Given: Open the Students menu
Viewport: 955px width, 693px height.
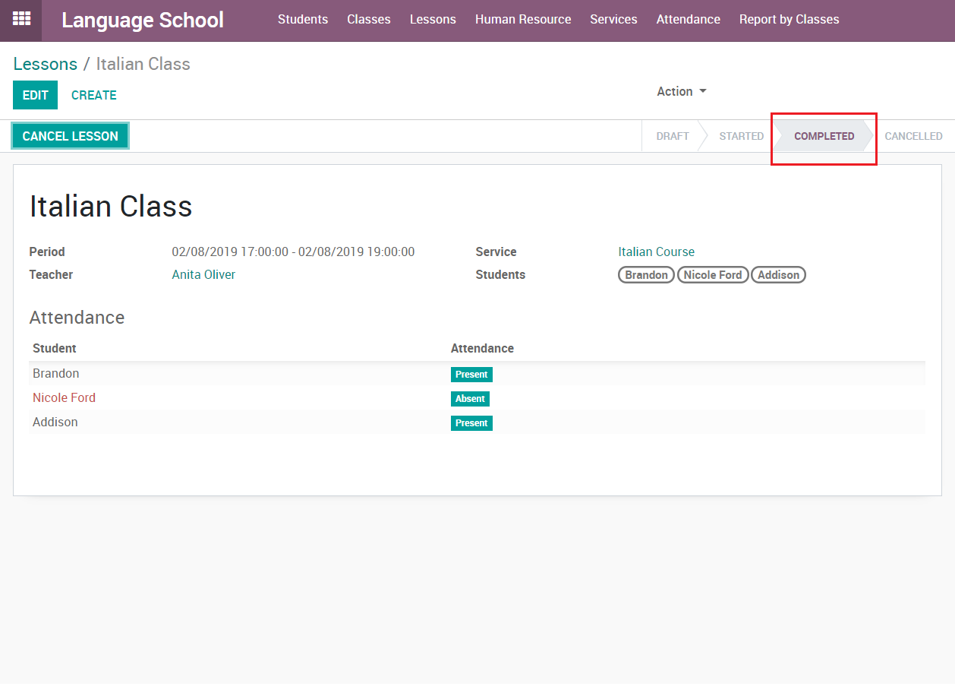Looking at the screenshot, I should 303,20.
